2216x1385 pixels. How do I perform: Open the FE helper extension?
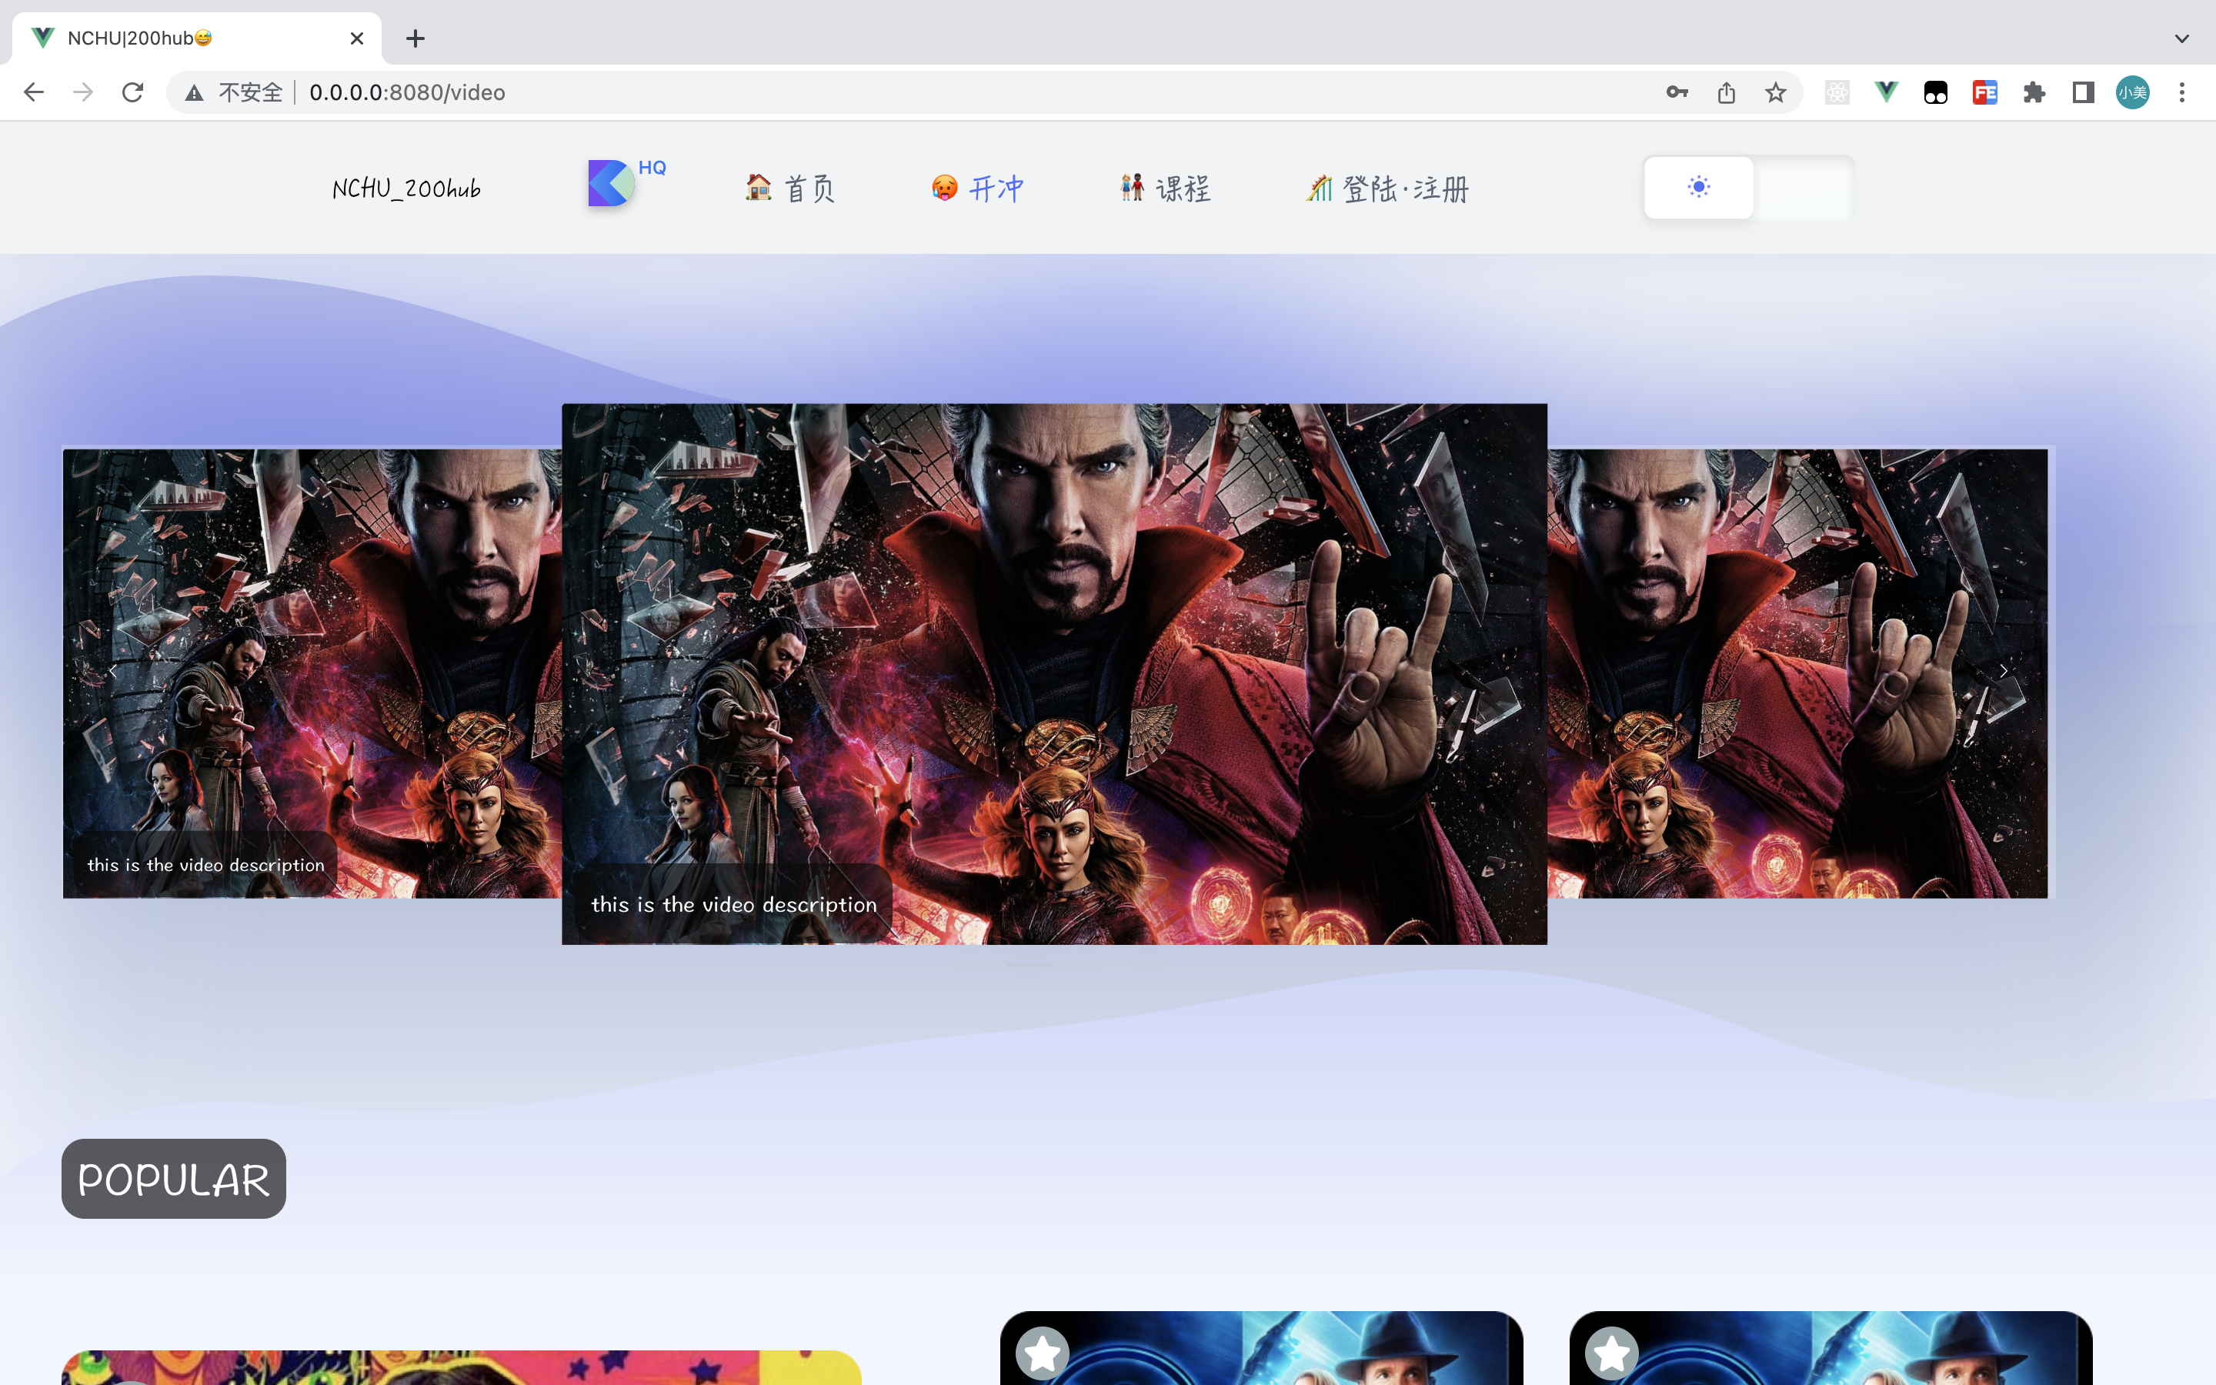click(1984, 92)
